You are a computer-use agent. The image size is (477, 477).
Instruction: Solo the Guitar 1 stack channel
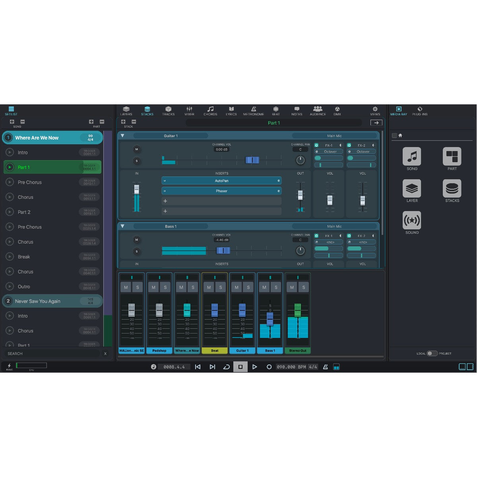(137, 161)
